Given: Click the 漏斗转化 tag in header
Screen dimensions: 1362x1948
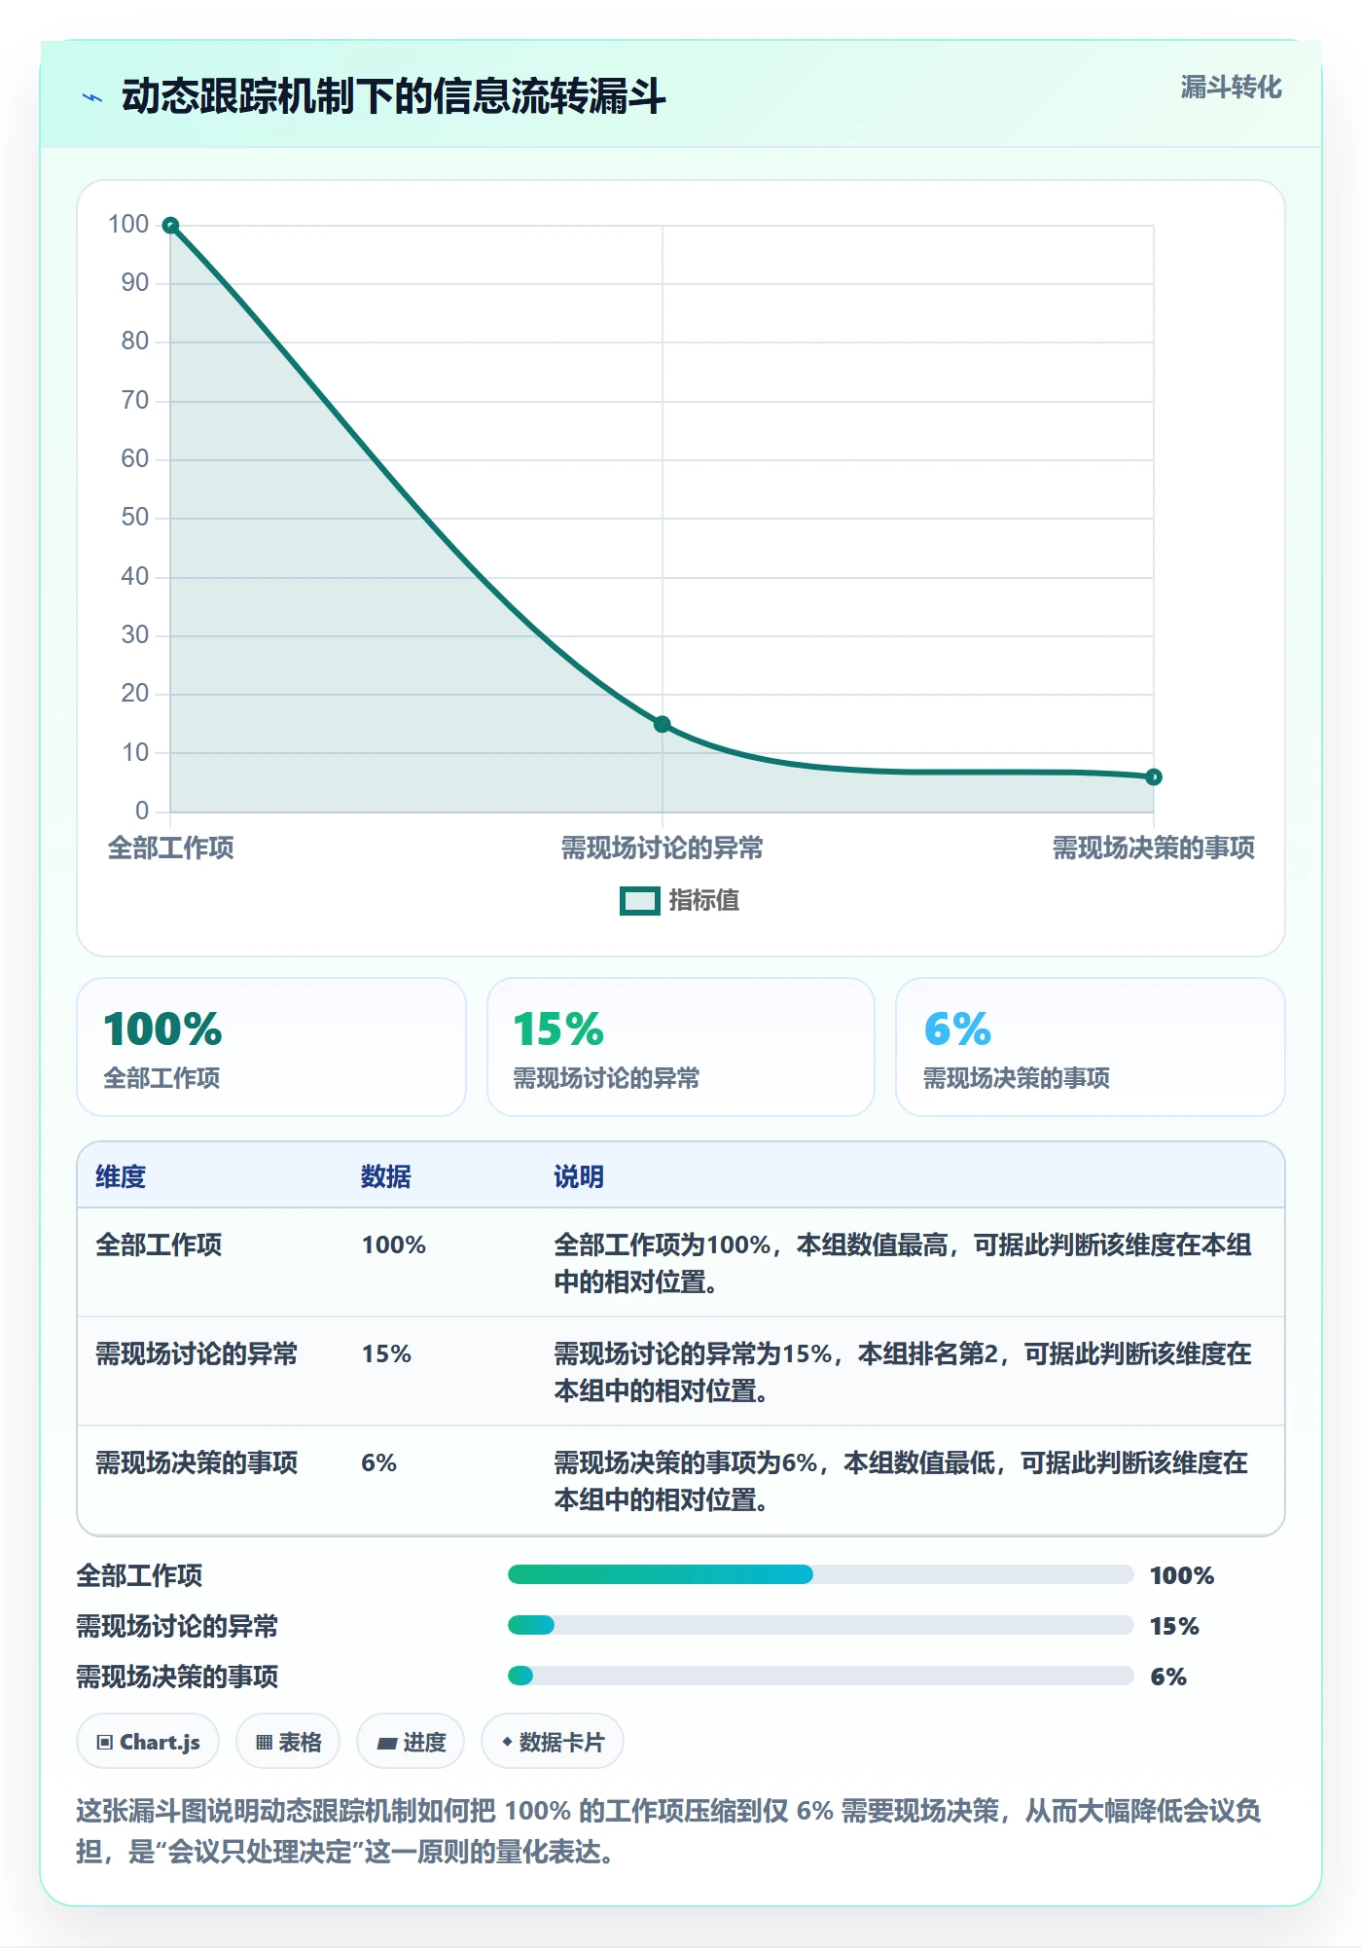Looking at the screenshot, I should click(1231, 88).
